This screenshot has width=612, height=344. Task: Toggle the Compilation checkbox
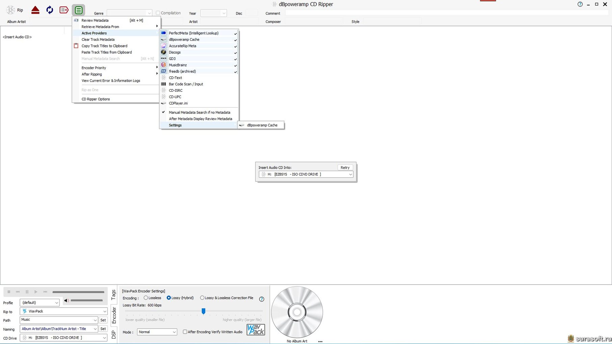[158, 13]
